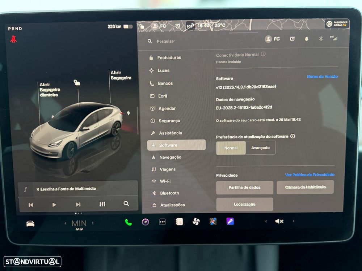Viewport: 362px width, 271px height.
Task: Tap the MIN temperature setting
Action: click(x=79, y=223)
